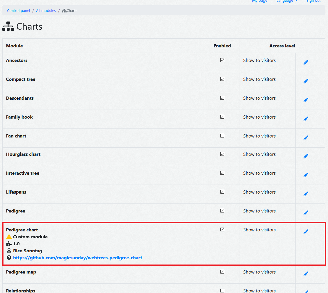This screenshot has height=293, width=328.
Task: Select the Compact tree module name
Action: click(x=21, y=79)
